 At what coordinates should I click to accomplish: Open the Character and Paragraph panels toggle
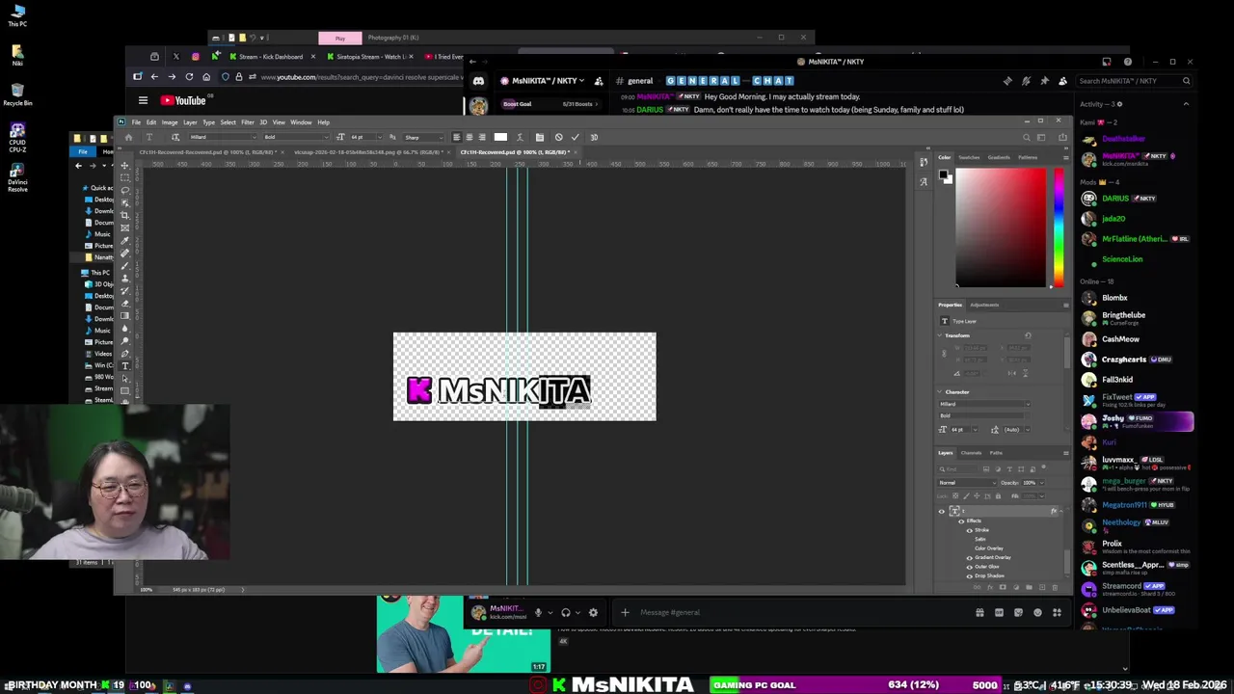[539, 137]
